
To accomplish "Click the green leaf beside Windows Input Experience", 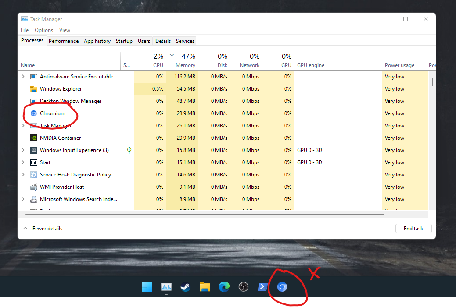I will (x=129, y=150).
